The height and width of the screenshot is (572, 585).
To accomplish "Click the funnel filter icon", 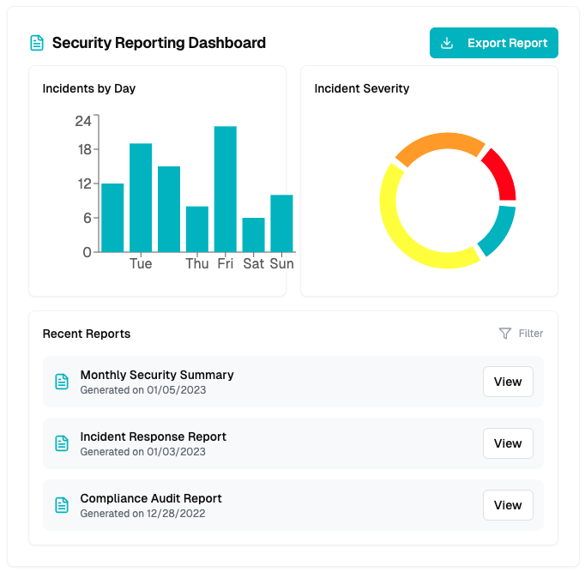I will [505, 334].
